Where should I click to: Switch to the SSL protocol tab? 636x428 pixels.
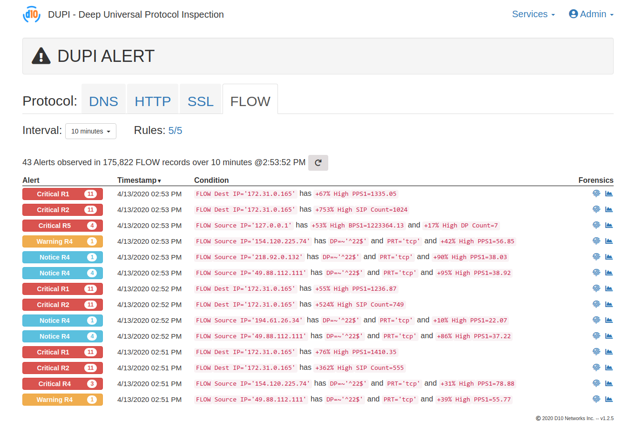click(x=200, y=101)
